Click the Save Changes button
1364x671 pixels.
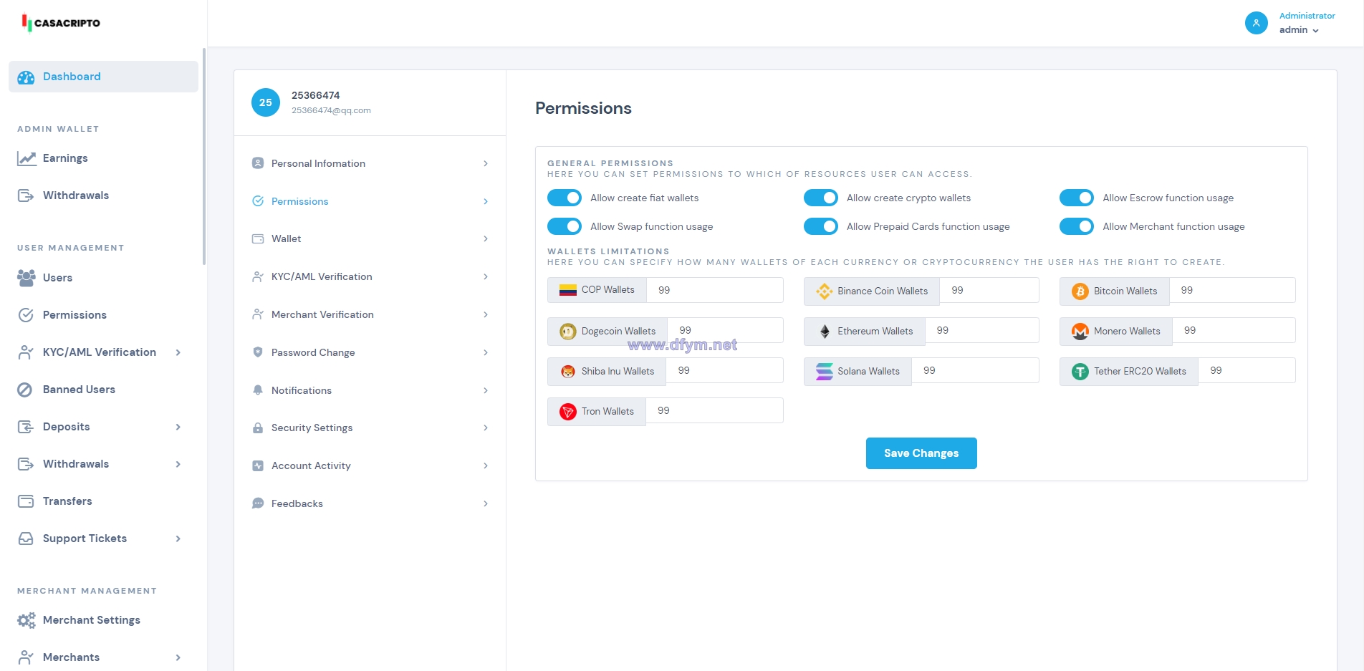(x=921, y=453)
